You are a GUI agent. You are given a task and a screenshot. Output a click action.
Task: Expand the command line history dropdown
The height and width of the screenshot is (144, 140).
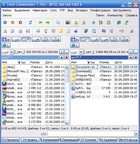pos(136,134)
